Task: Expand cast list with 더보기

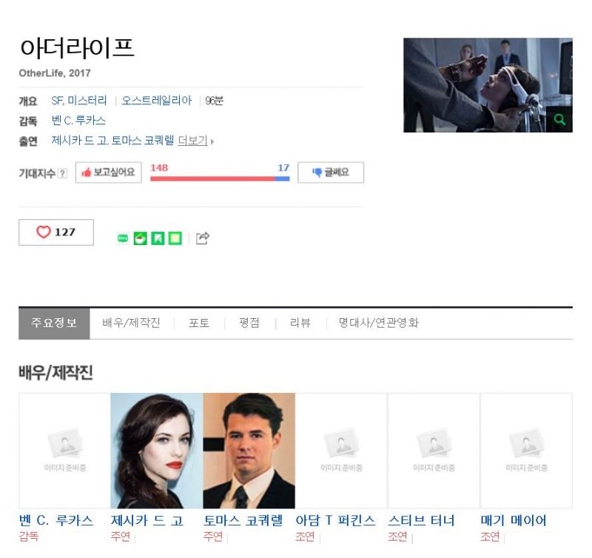Action: [193, 141]
